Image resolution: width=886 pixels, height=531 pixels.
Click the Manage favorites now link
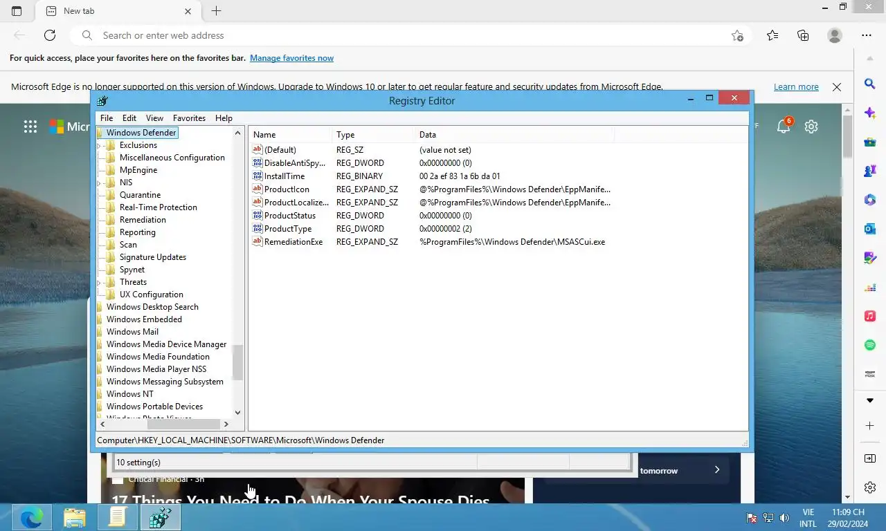coord(291,58)
